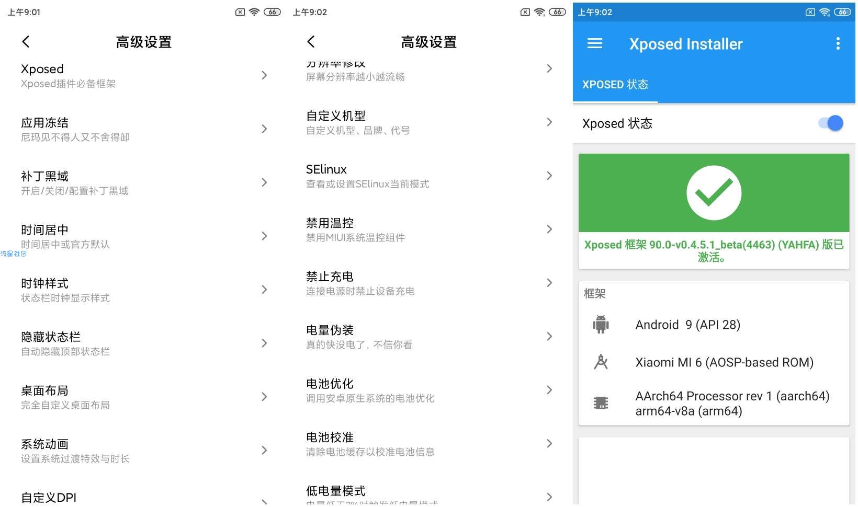Open the three-dot overflow menu in Xposed Installer
The image size is (858, 507).
[838, 43]
